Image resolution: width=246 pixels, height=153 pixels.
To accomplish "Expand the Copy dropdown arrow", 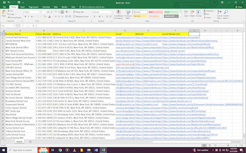I will point(16,14).
